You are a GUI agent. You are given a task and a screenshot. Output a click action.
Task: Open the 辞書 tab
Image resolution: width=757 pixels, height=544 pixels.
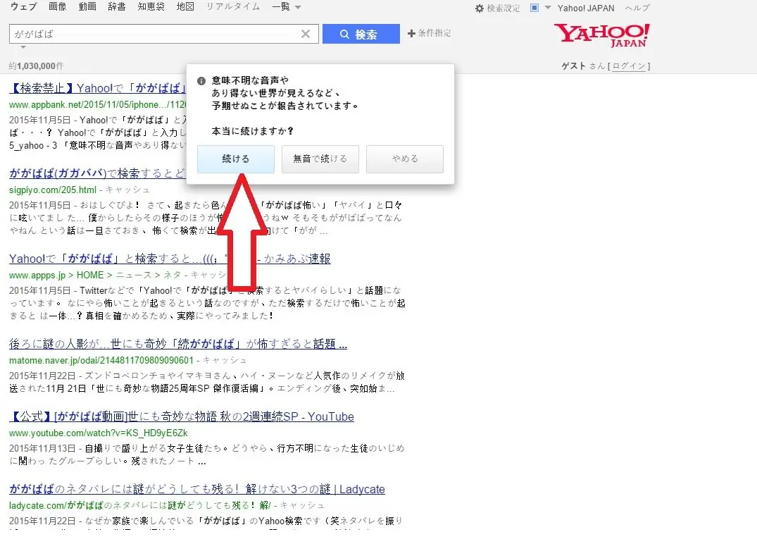click(x=117, y=7)
